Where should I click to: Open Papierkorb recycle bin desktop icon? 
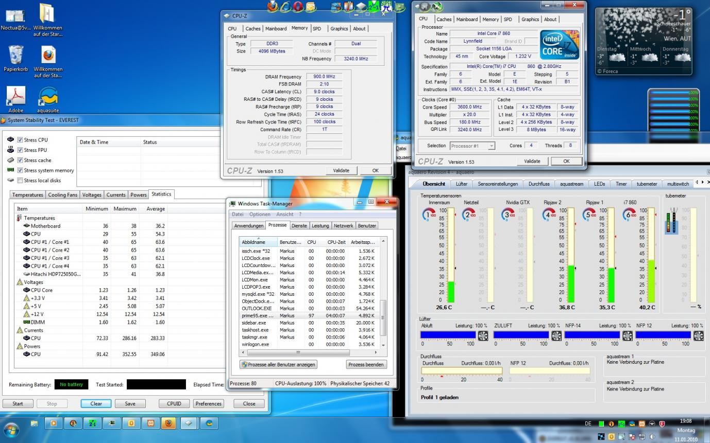(x=16, y=58)
